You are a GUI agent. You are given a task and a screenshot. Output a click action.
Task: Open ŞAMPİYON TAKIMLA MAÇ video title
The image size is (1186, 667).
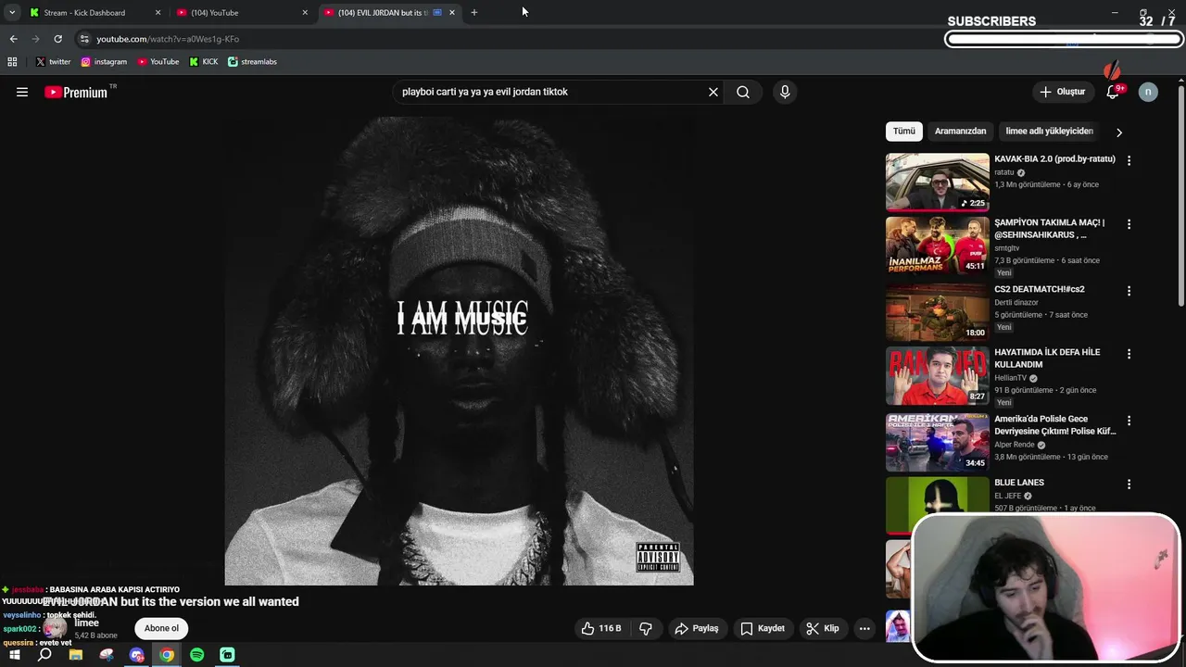click(x=1050, y=229)
